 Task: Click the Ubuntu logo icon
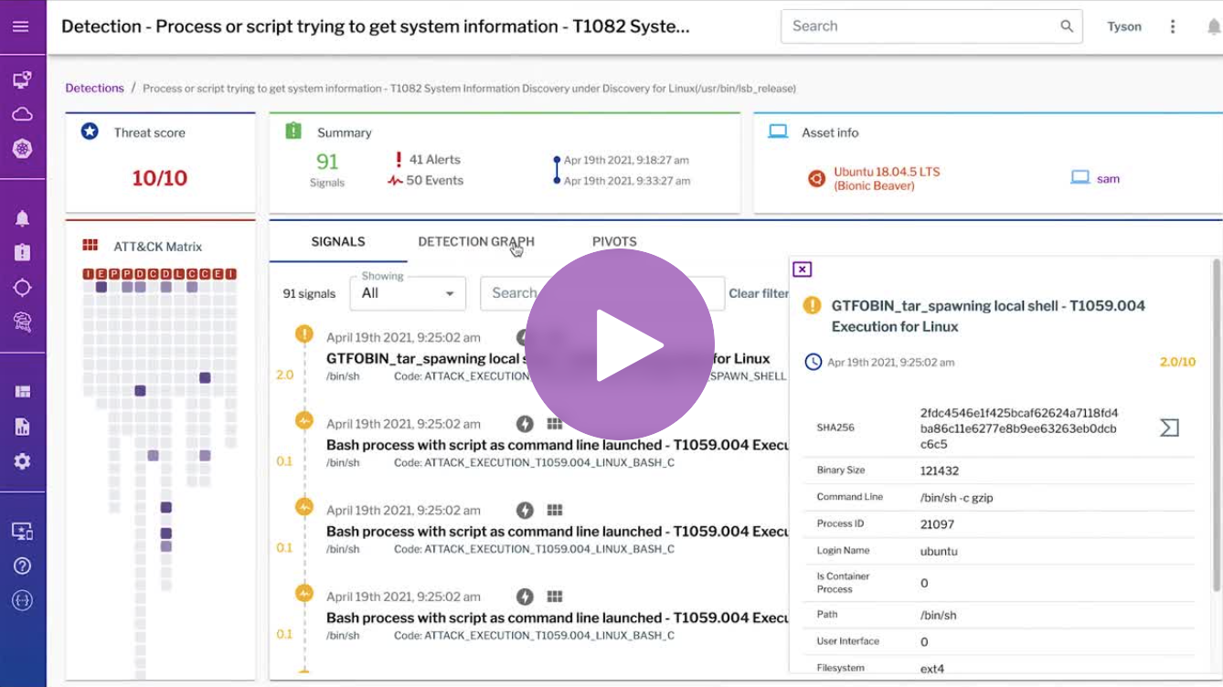click(x=816, y=179)
